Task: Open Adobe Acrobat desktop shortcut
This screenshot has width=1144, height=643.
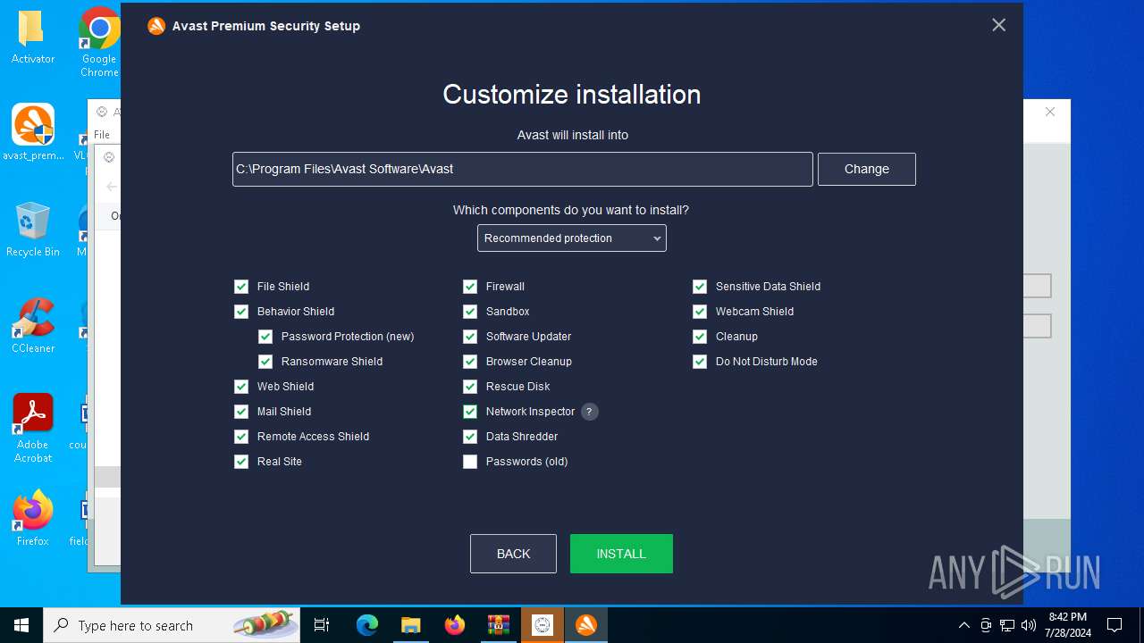Action: pyautogui.click(x=33, y=429)
